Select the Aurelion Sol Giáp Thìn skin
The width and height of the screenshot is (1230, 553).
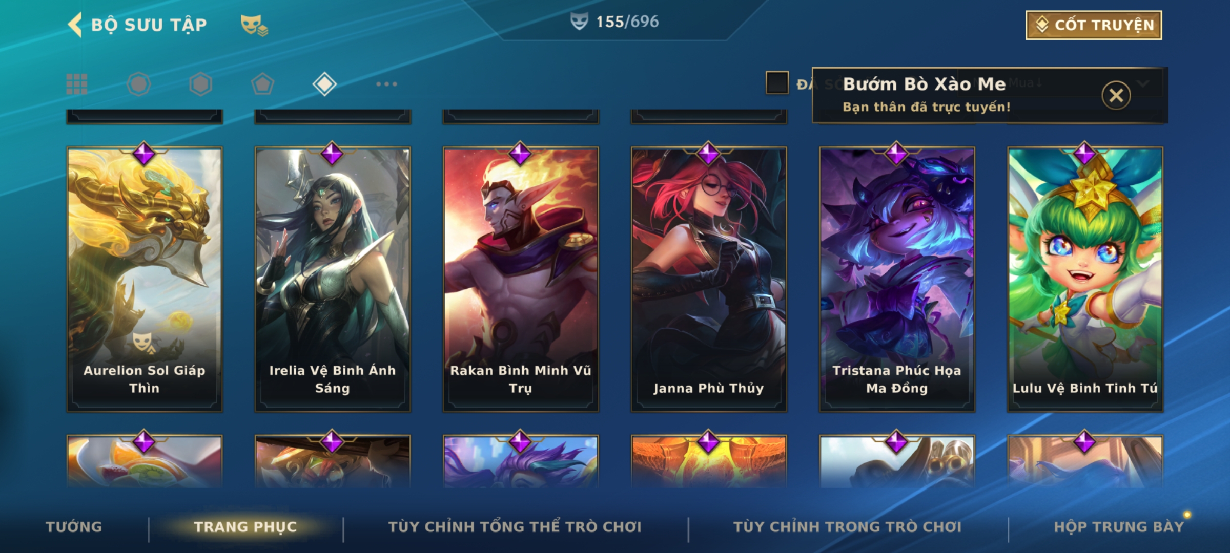[145, 280]
